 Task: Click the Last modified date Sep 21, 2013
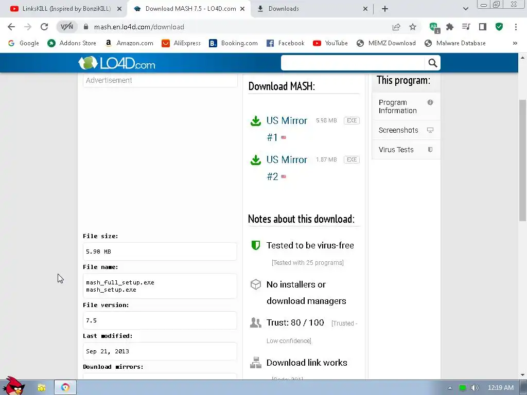108,351
